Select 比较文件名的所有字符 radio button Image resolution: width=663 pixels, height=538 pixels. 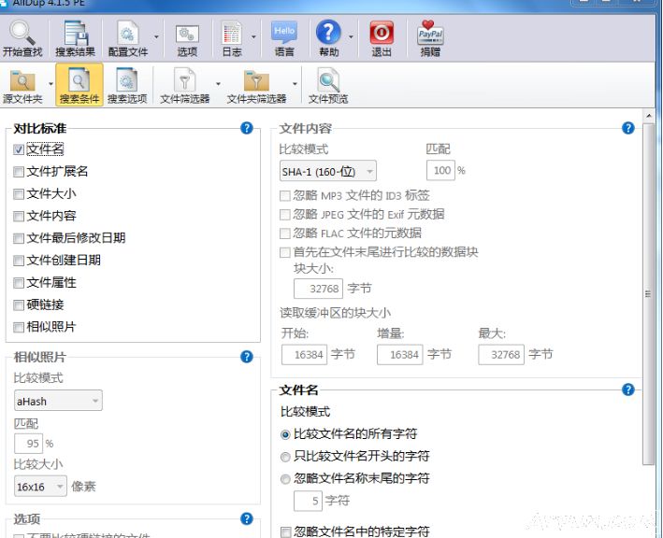click(x=285, y=434)
